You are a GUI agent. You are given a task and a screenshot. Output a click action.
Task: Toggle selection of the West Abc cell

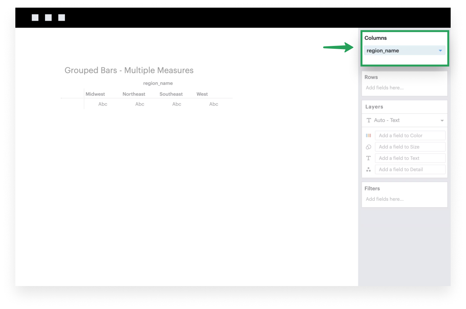point(214,104)
